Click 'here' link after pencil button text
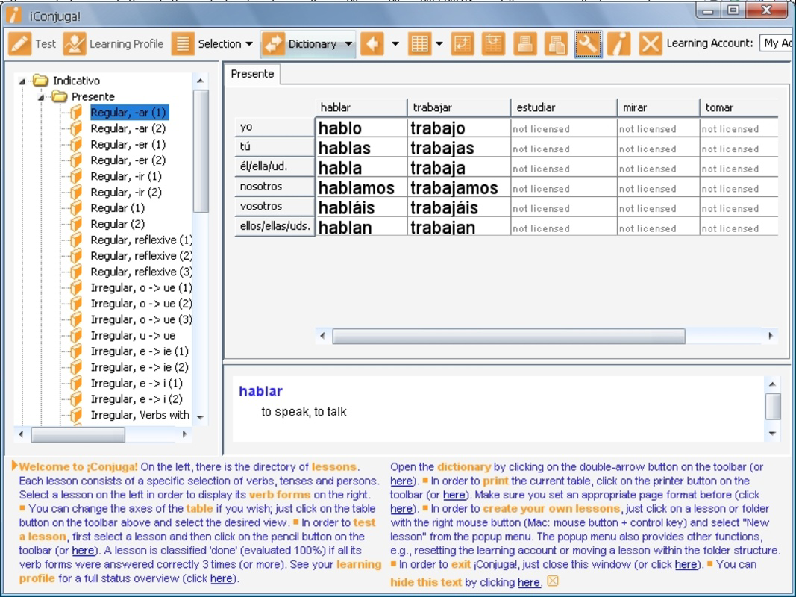 [83, 550]
